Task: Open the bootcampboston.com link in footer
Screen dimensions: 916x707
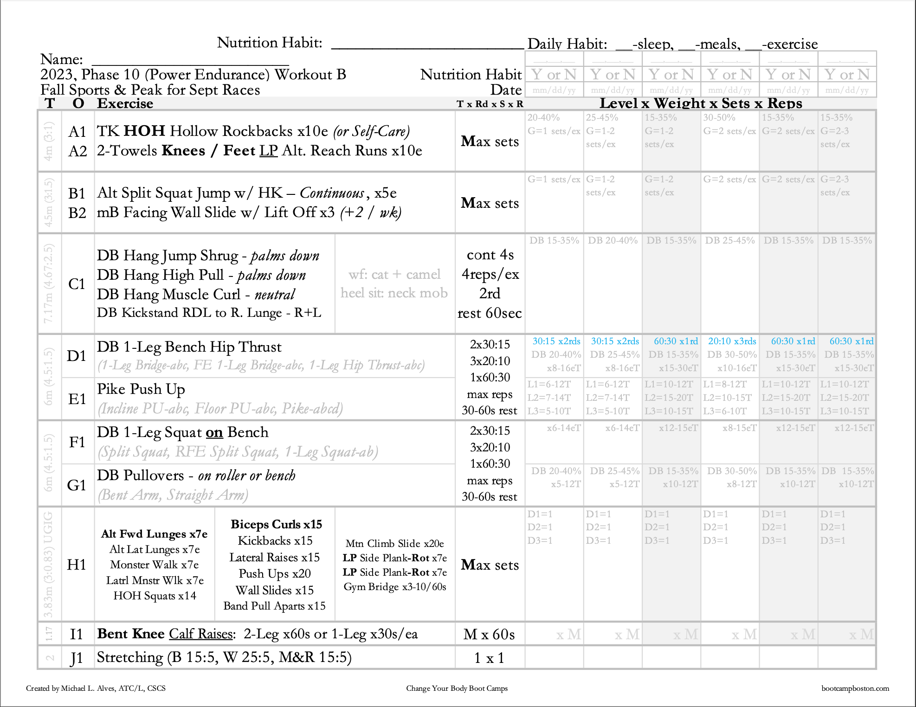Action: (855, 688)
